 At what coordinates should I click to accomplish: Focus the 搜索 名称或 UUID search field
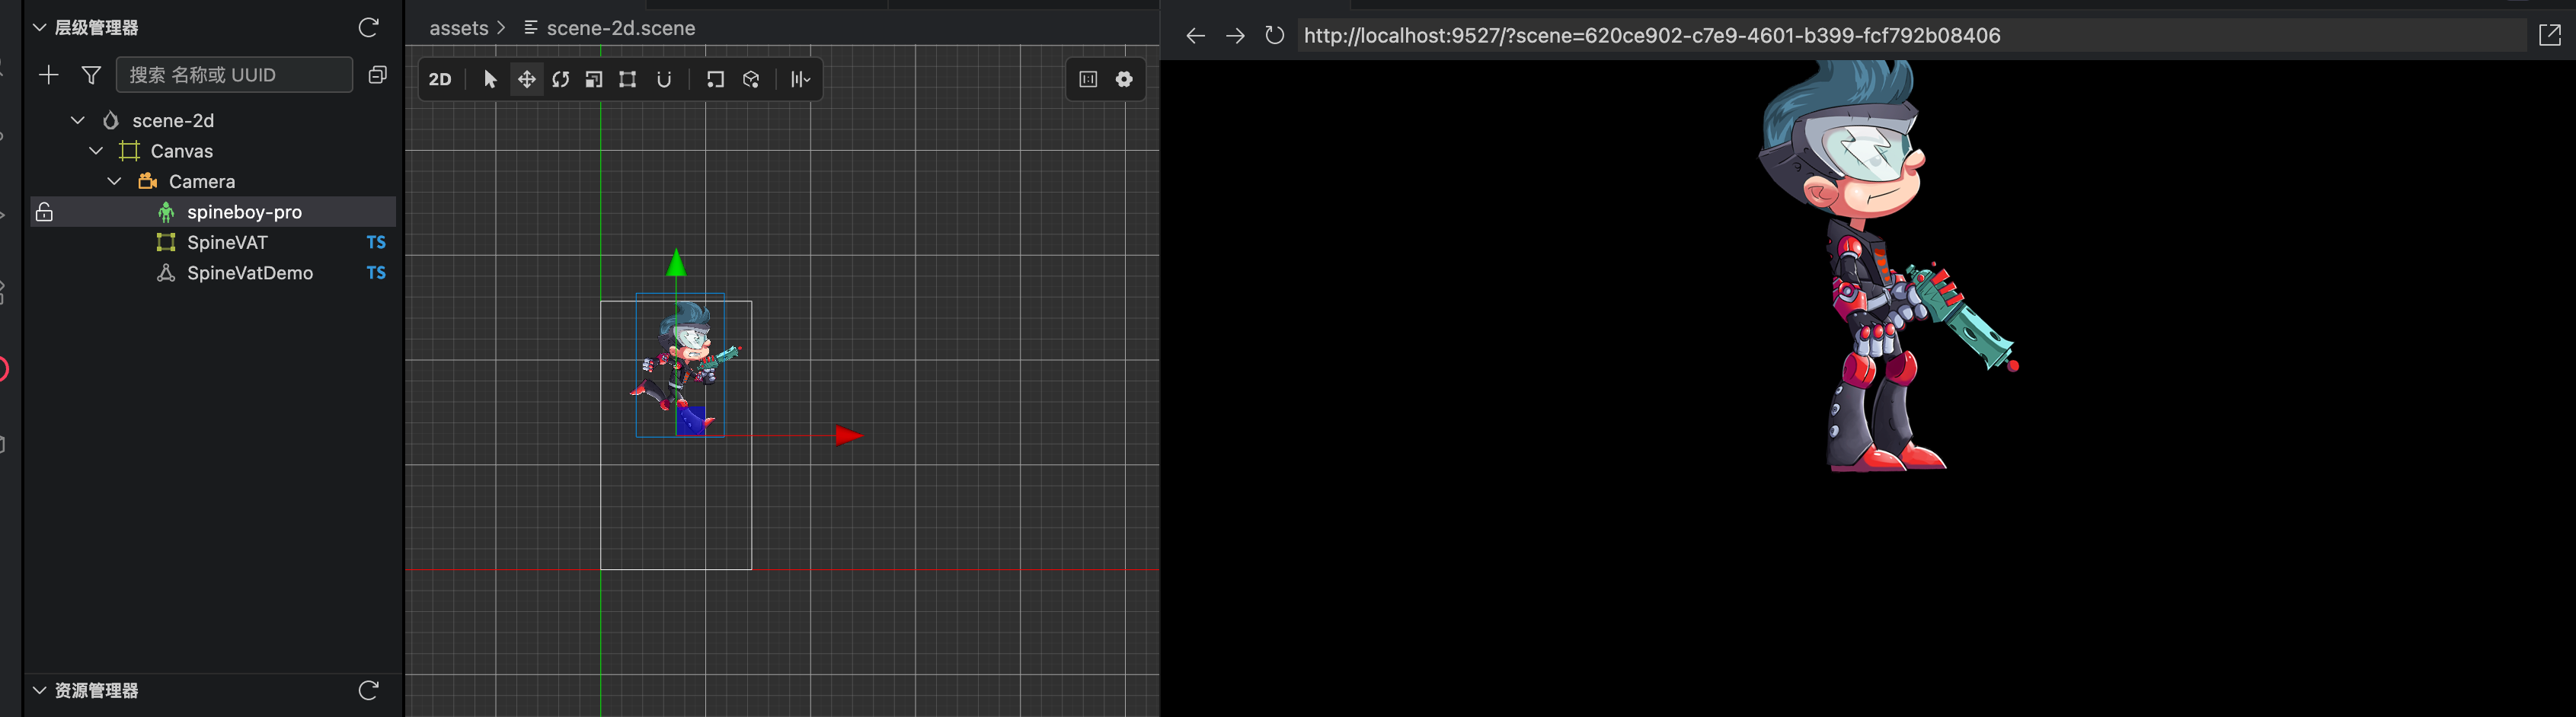coord(235,75)
